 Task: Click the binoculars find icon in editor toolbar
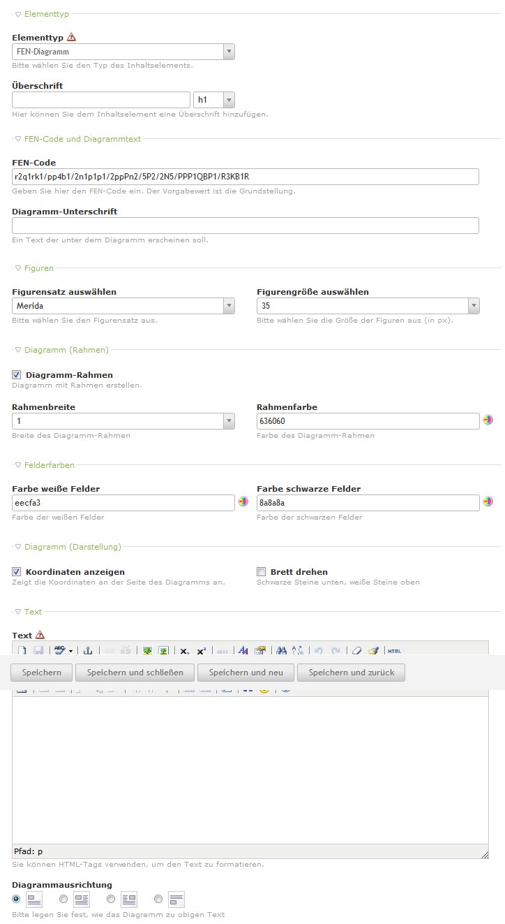282,650
